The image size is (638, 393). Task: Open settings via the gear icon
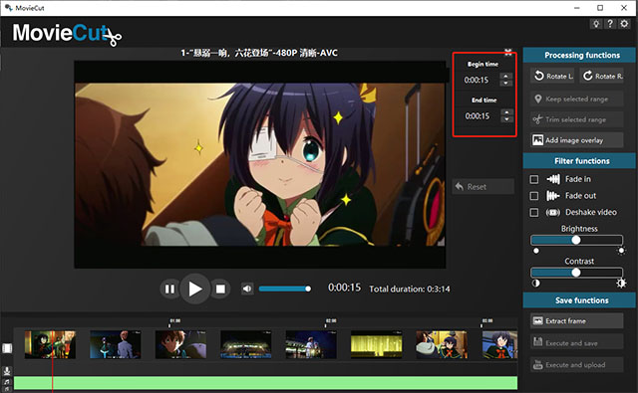pos(624,24)
